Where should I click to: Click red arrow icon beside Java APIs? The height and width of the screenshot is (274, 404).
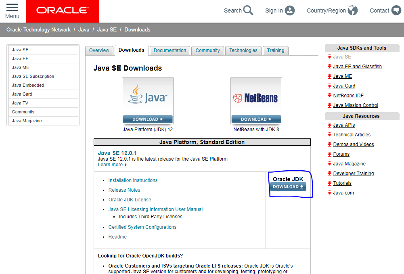(329, 125)
